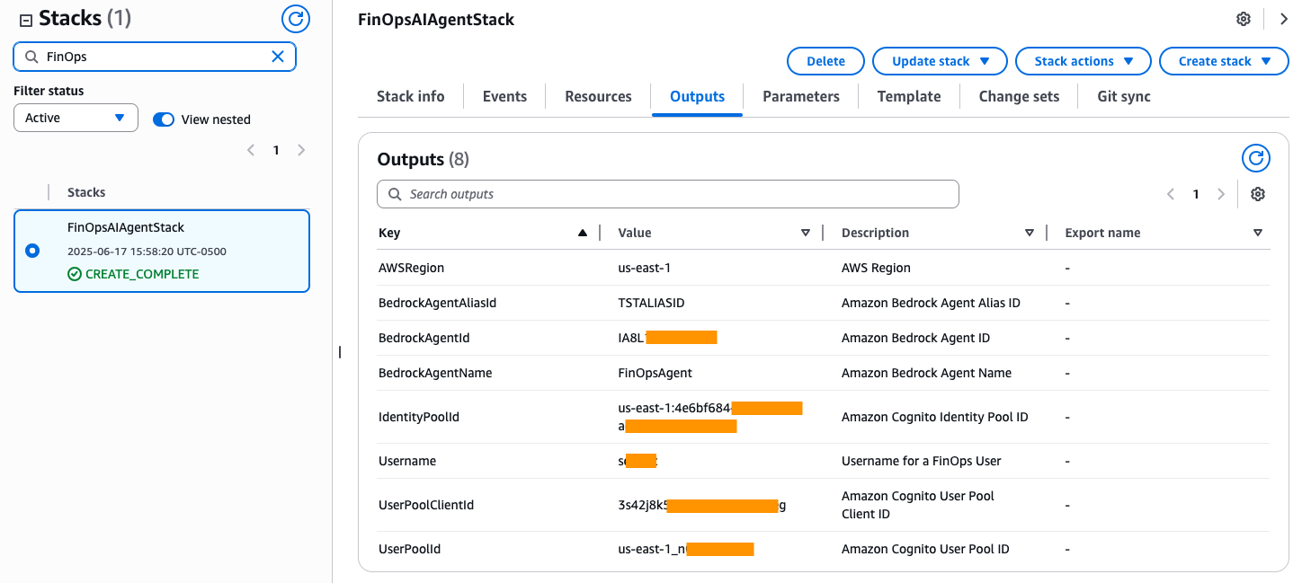Open Stack actions dropdown
The width and height of the screenshot is (1302, 583).
pos(1083,61)
